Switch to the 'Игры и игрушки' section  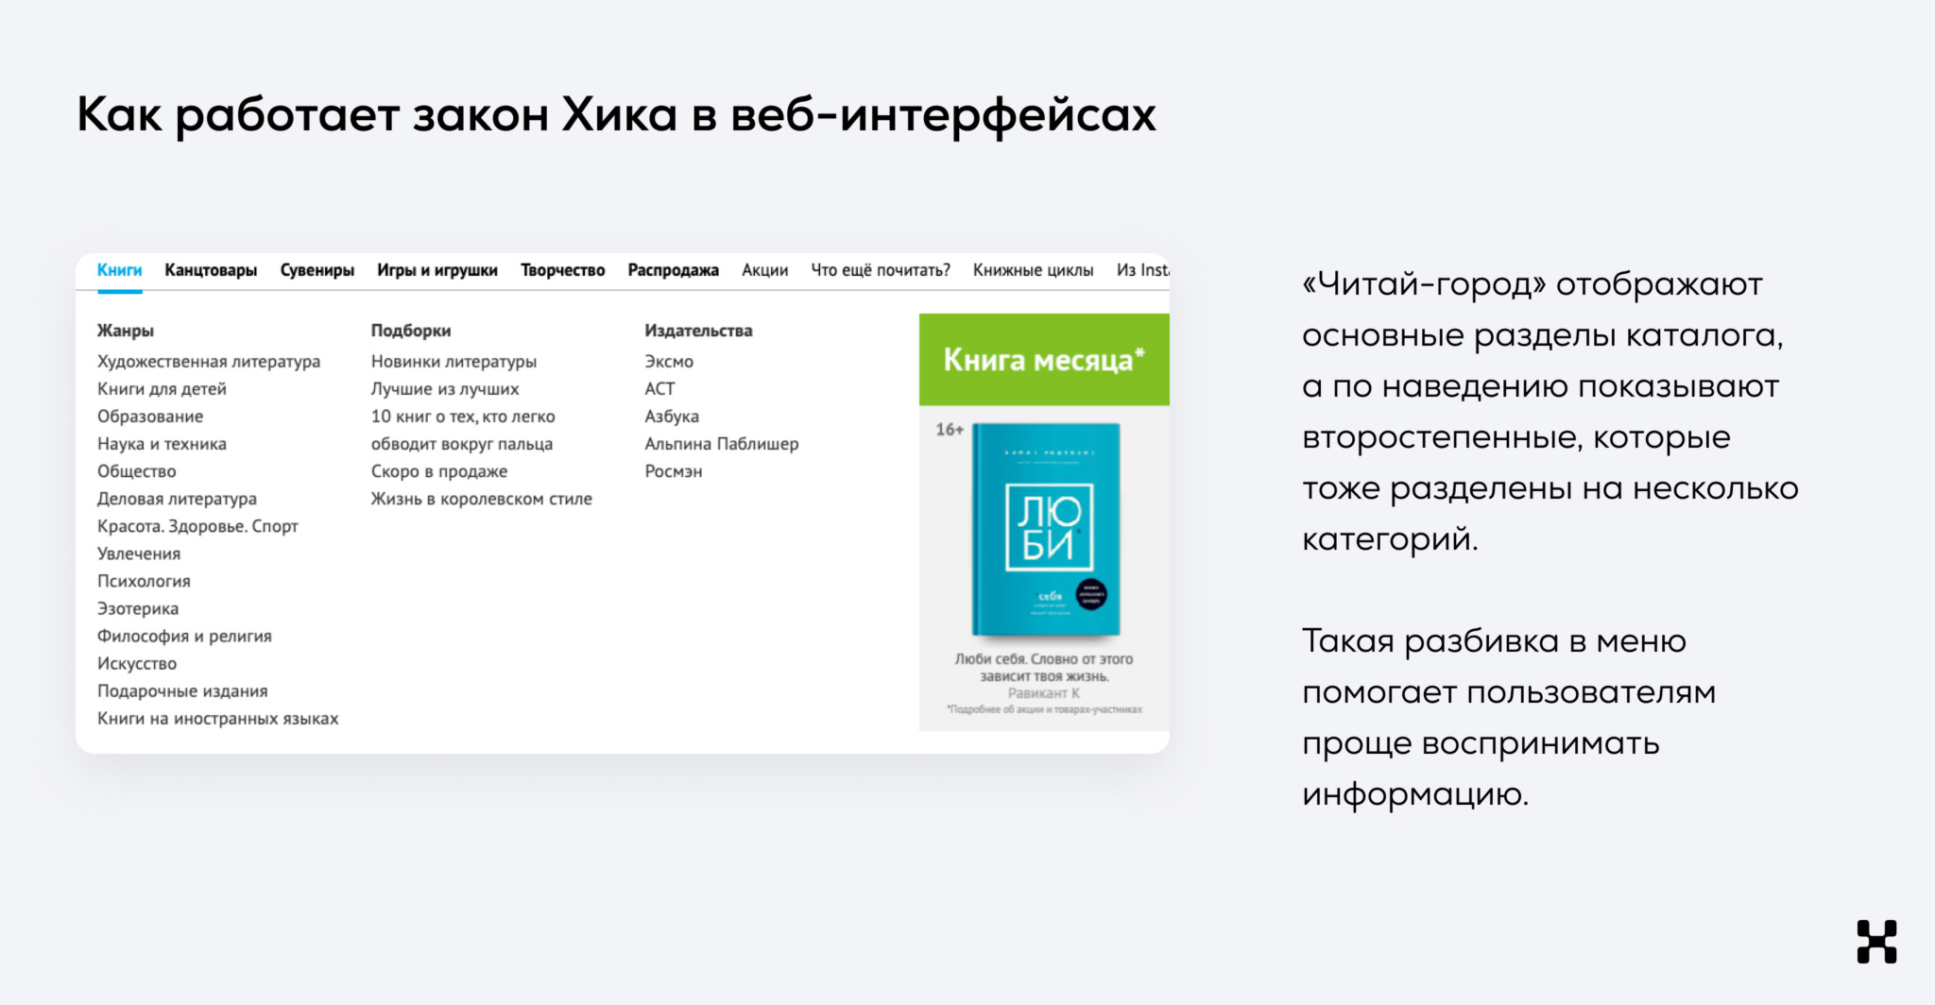tap(438, 269)
